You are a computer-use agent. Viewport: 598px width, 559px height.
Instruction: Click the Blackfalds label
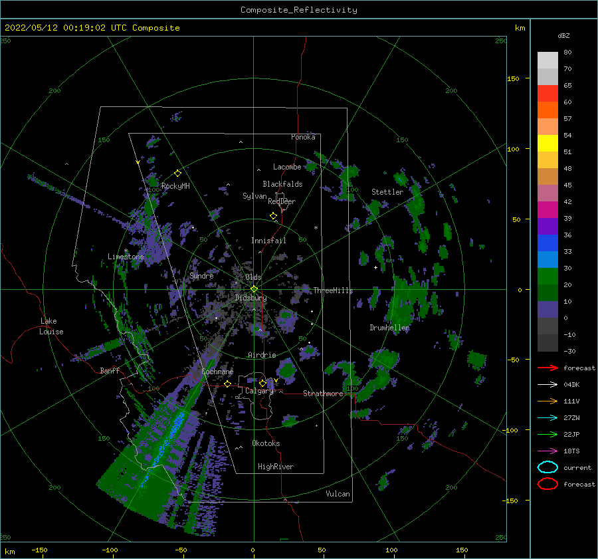[x=282, y=184]
